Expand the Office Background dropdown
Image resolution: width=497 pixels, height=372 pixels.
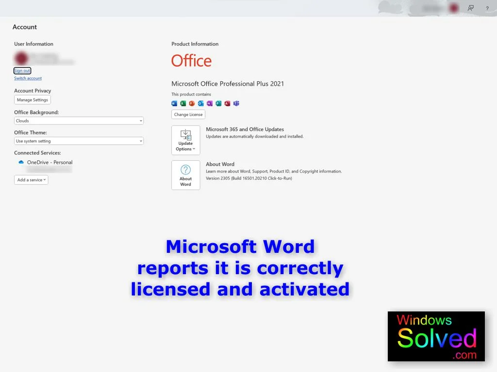coord(79,121)
